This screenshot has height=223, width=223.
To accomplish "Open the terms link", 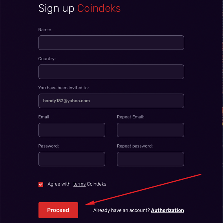I will [79, 184].
